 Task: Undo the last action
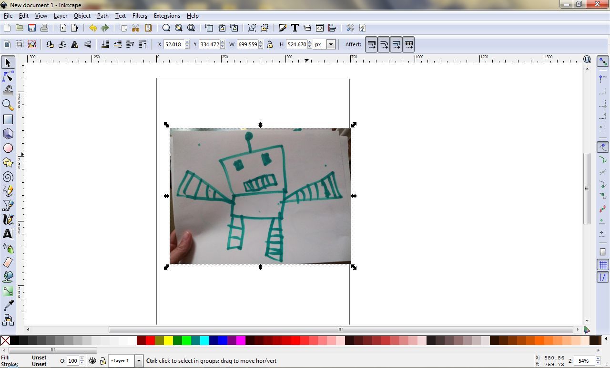coord(93,28)
